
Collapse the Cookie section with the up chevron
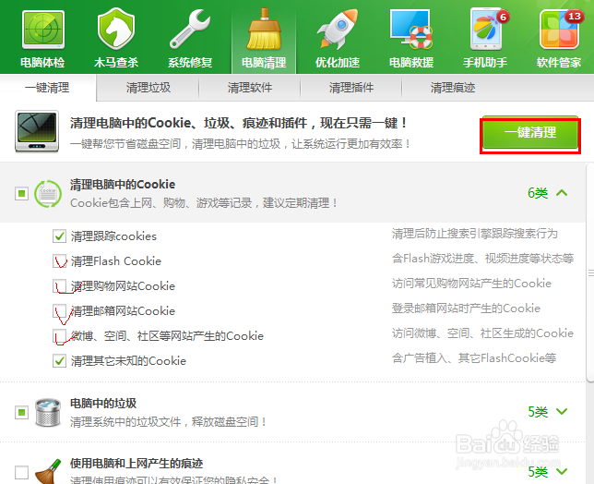pyautogui.click(x=562, y=193)
